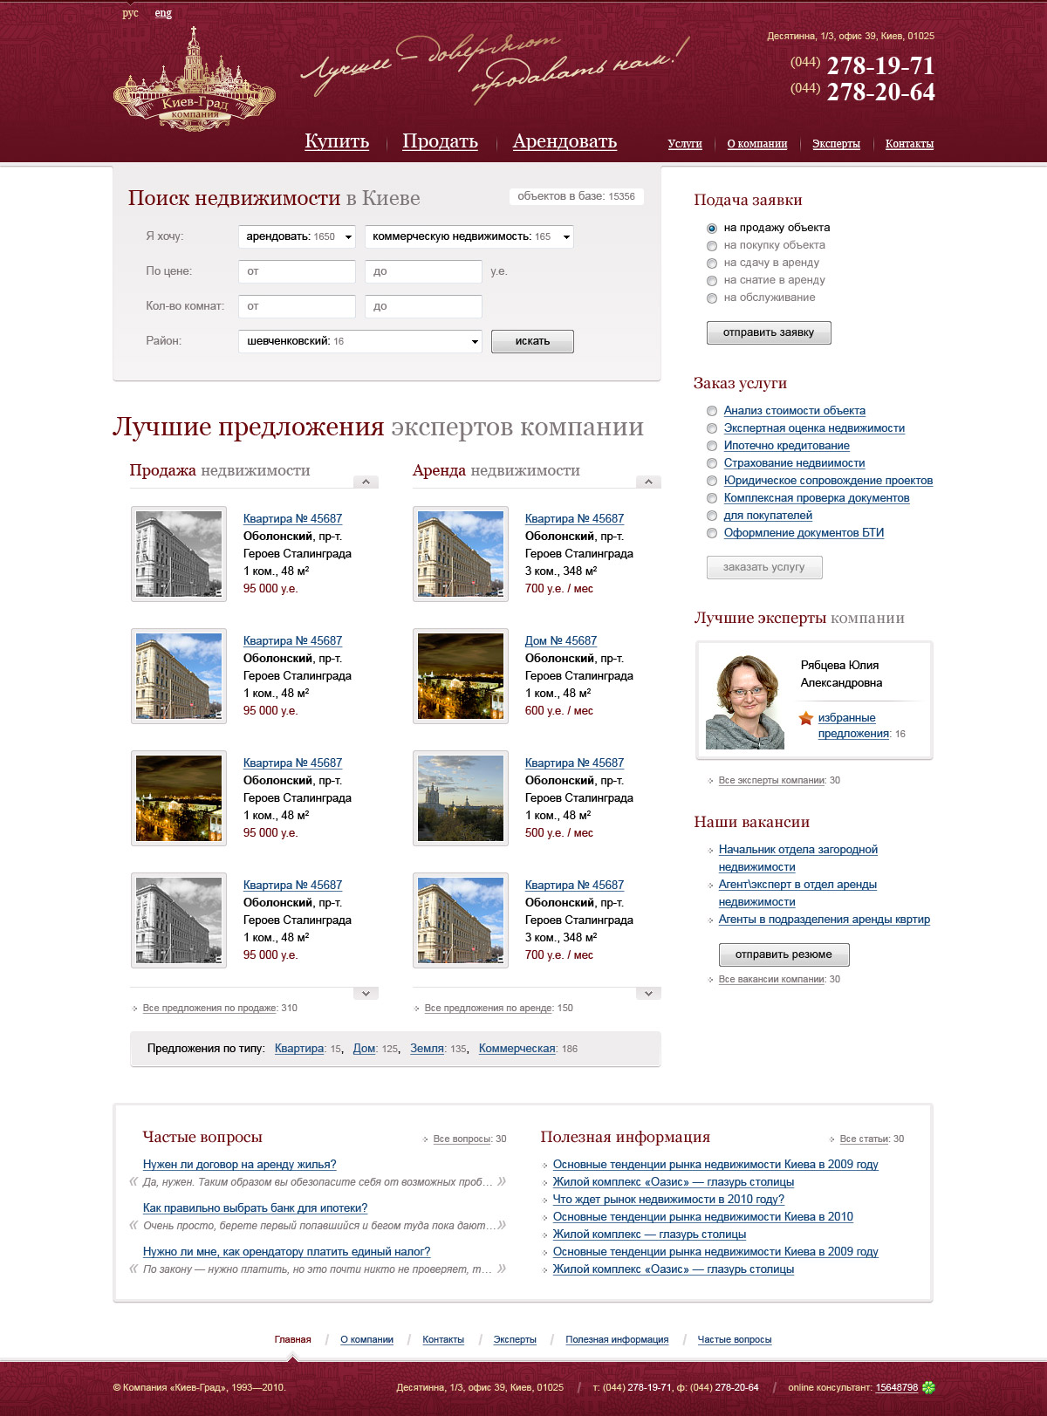This screenshot has width=1047, height=1416.
Task: Click the star icon beside избранные предложения
Action: pos(805,718)
